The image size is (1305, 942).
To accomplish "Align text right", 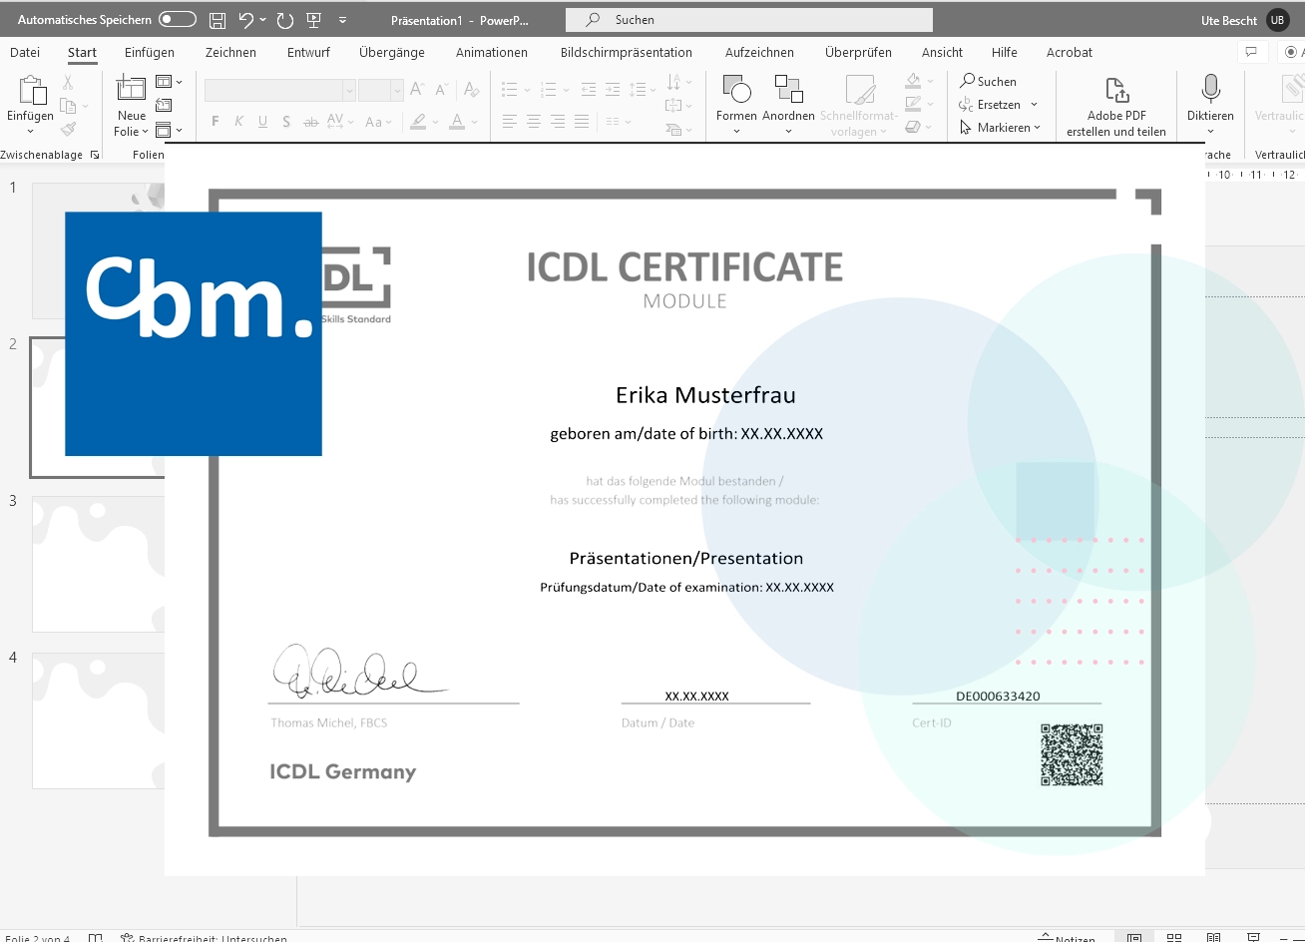I will (558, 122).
